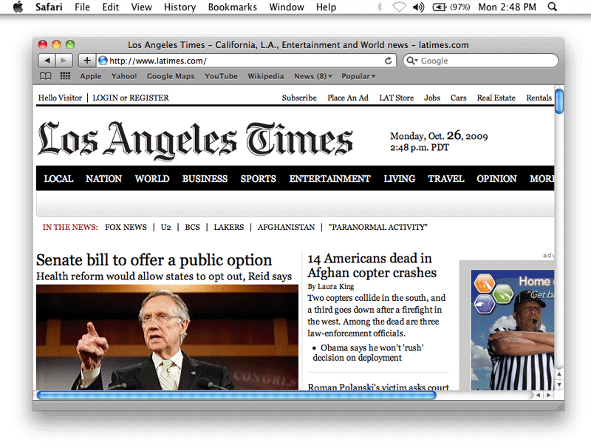Open the Bookmarks menu

[x=233, y=7]
